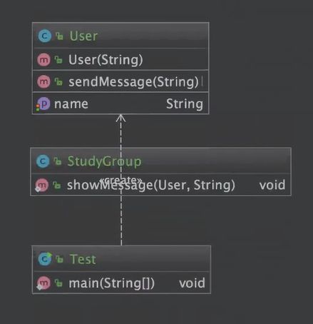Select the name String field row
Viewport: 313px width, 324px height.
[120, 104]
